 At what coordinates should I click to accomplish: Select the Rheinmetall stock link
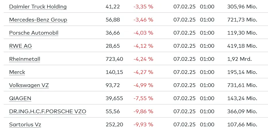coord(25,59)
